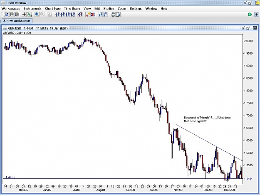Click the greyed zoom out magnifier
The width and height of the screenshot is (260, 195).
42,15
